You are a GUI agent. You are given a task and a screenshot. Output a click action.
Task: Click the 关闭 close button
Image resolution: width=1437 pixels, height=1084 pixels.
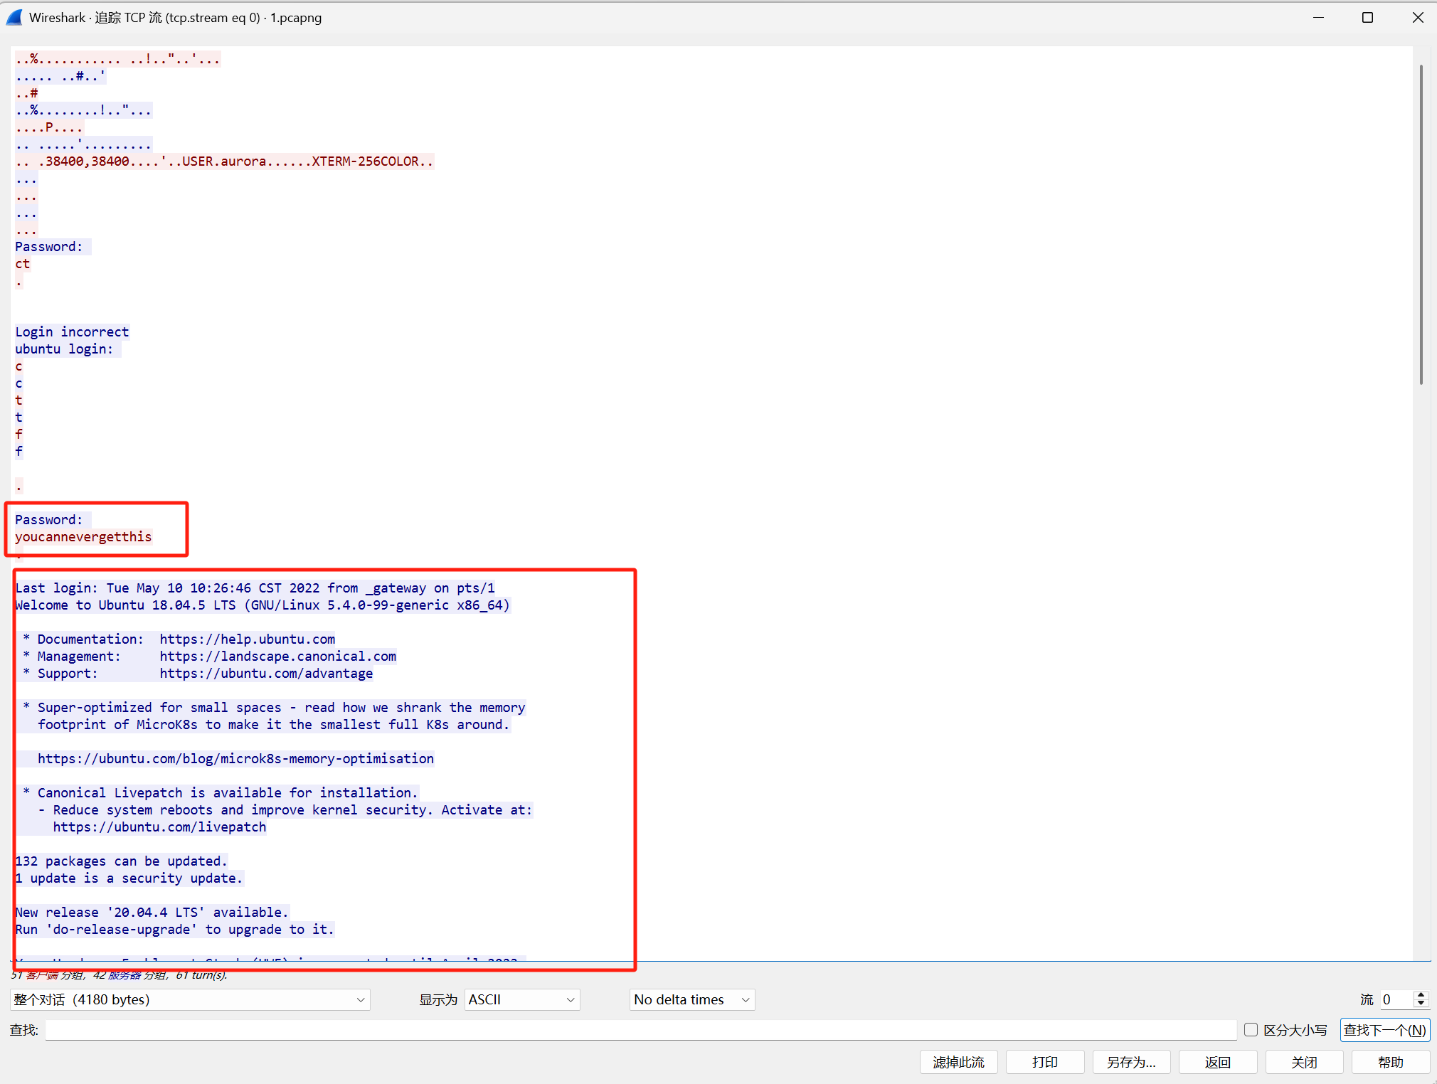pos(1304,1062)
